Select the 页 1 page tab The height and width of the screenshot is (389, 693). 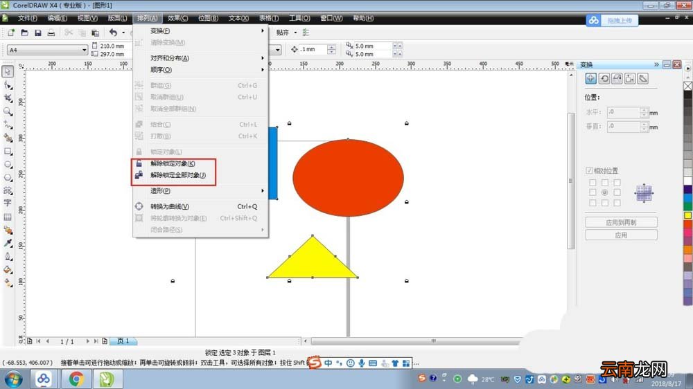(x=123, y=341)
